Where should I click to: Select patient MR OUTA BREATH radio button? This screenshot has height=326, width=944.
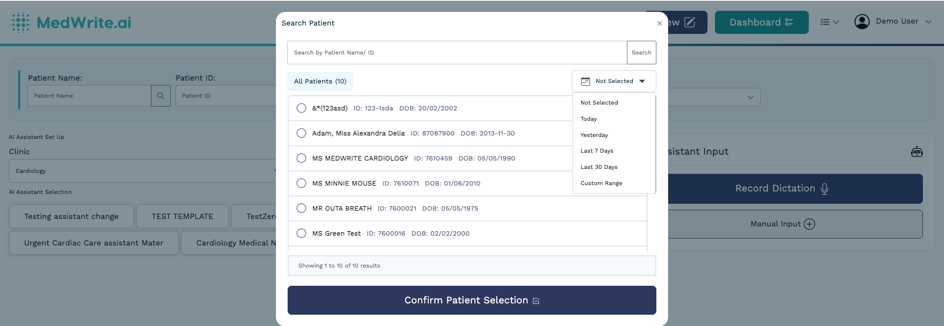tap(301, 208)
